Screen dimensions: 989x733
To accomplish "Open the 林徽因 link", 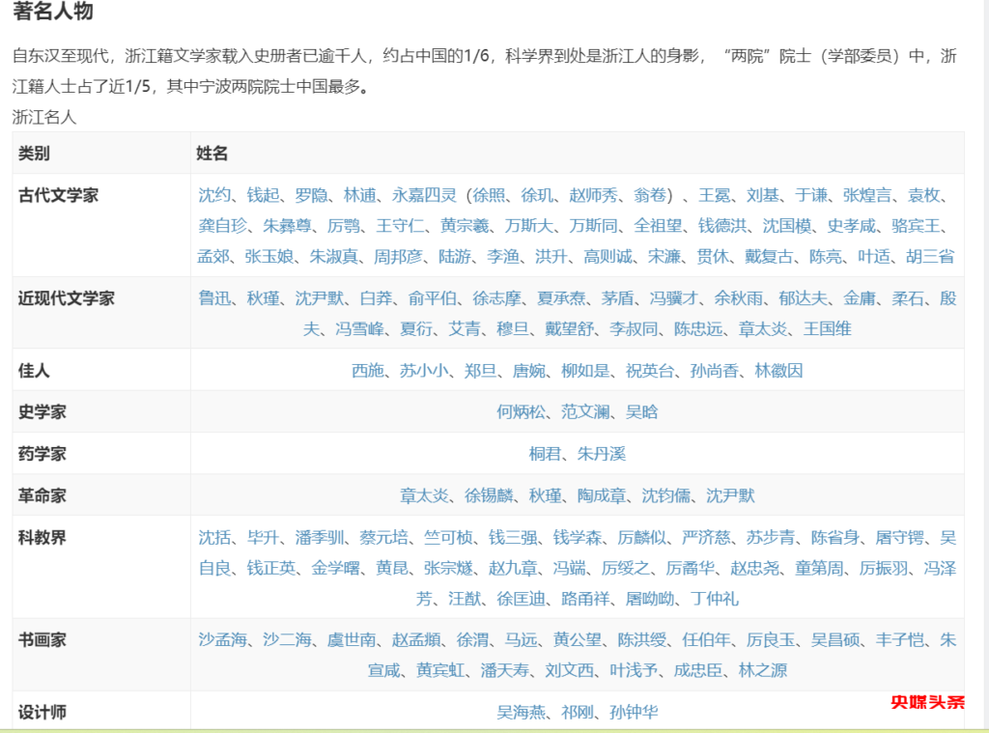I will point(778,370).
